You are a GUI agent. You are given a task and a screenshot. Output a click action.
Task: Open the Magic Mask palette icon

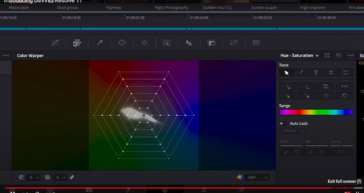tap(167, 43)
